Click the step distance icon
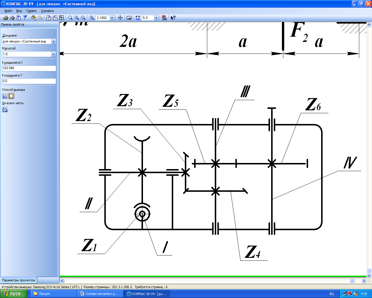The width and height of the screenshot is (372, 298). click(x=138, y=18)
